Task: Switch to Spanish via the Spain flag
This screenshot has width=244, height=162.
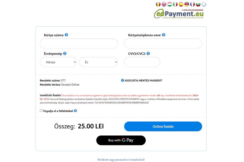Action: click(x=181, y=4)
